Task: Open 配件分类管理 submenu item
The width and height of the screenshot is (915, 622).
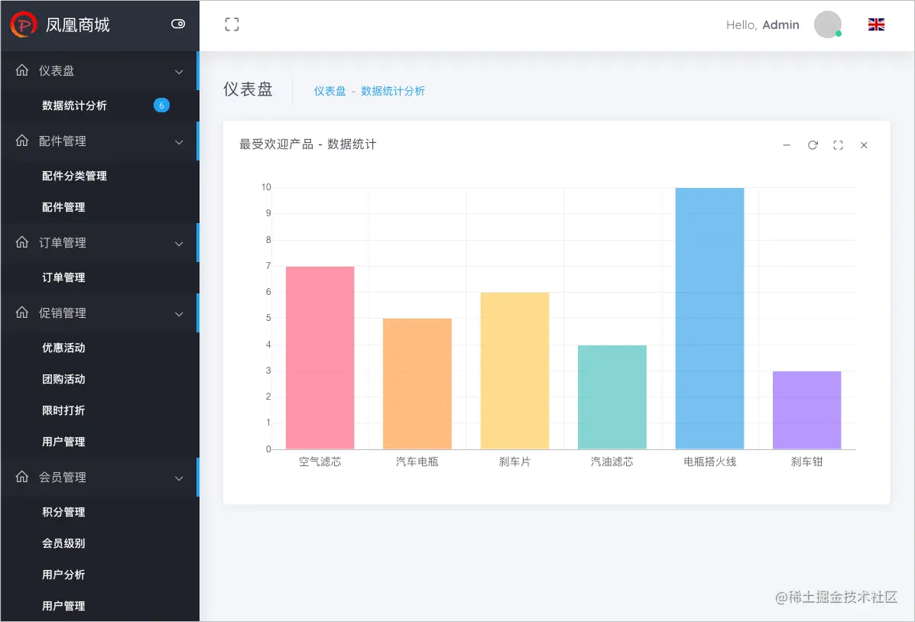Action: point(74,176)
